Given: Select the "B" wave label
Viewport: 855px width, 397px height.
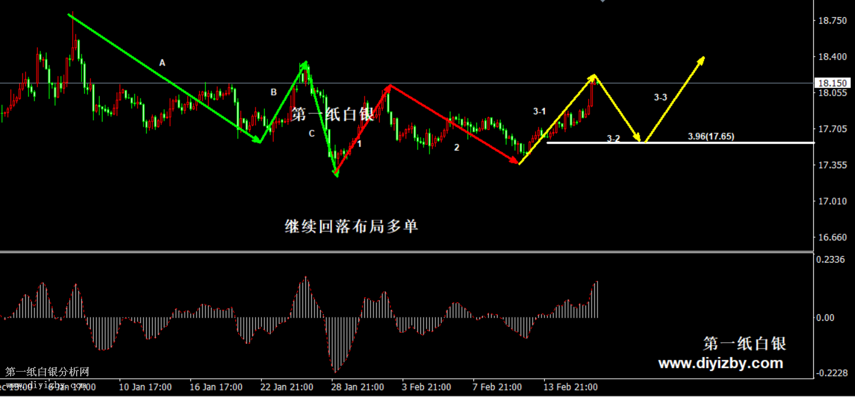Looking at the screenshot, I should tap(274, 92).
